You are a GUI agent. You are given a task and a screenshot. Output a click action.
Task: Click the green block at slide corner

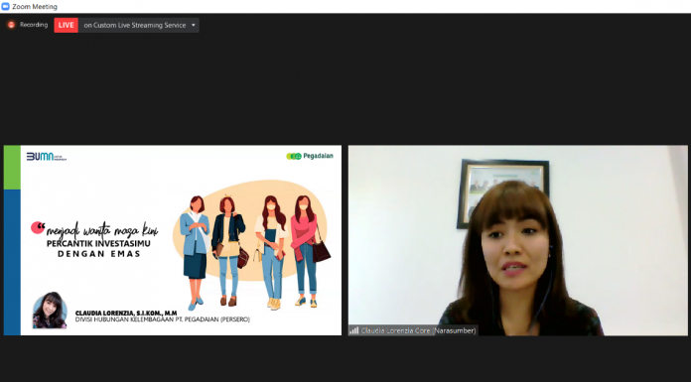12,168
